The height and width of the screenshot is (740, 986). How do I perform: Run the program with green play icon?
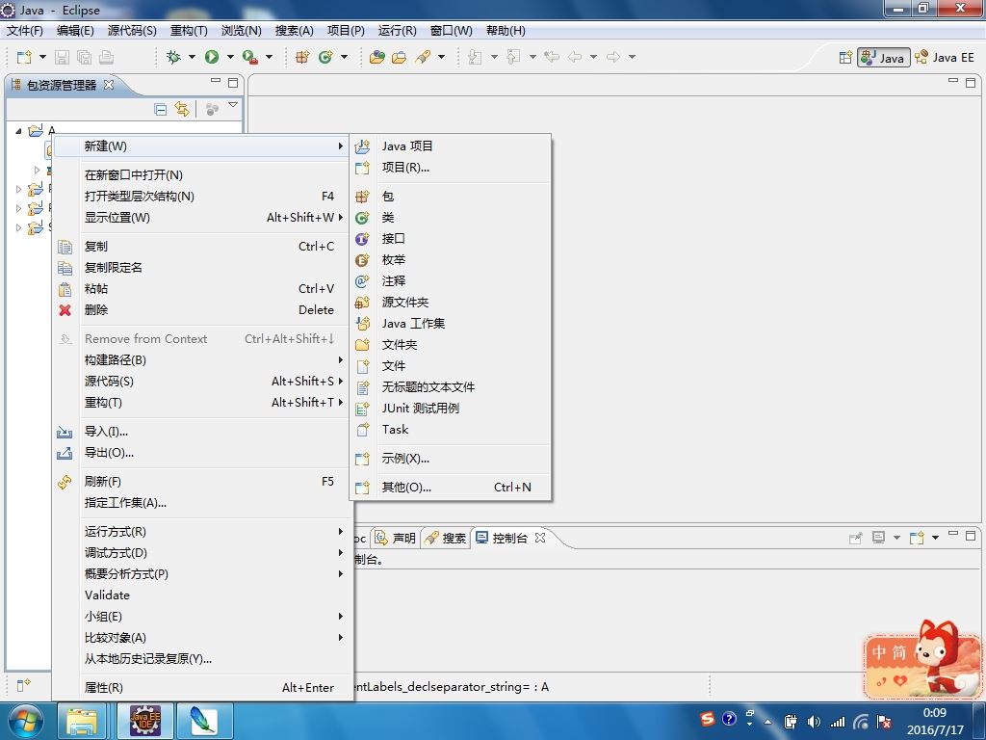point(212,57)
